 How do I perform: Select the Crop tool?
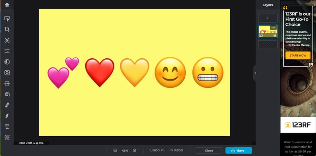(7, 30)
